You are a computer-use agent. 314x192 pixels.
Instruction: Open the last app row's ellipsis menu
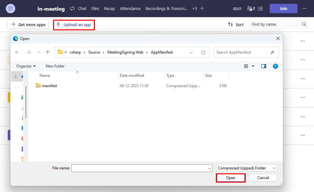[303, 135]
